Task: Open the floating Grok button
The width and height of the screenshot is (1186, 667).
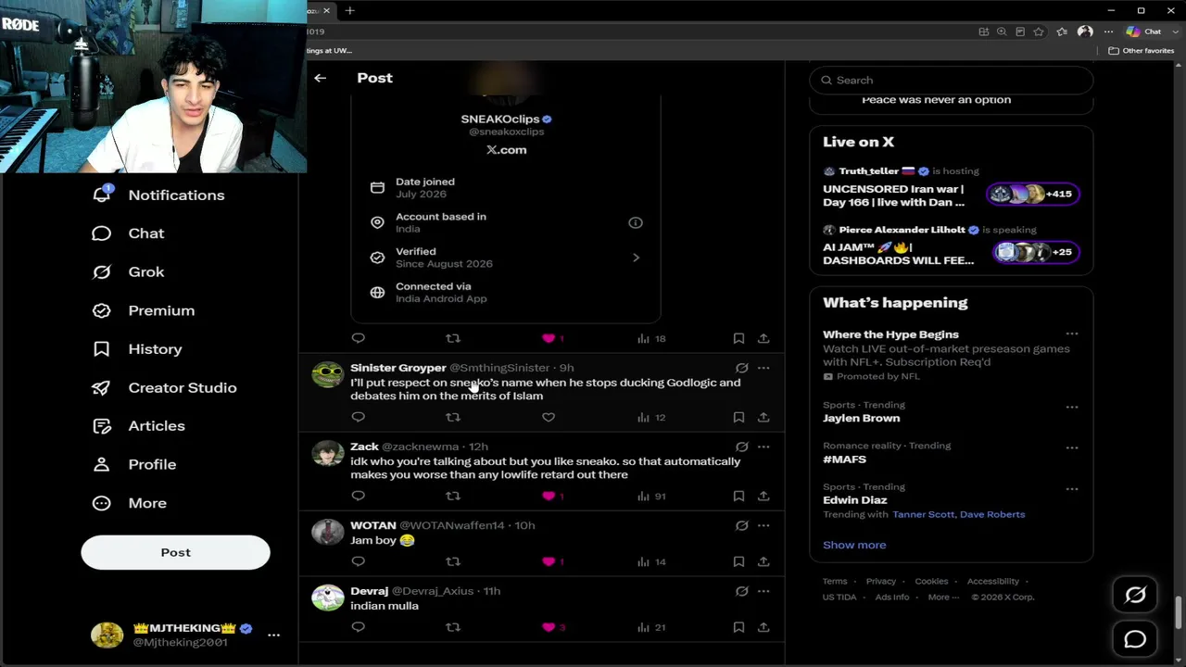Action: [x=1135, y=595]
